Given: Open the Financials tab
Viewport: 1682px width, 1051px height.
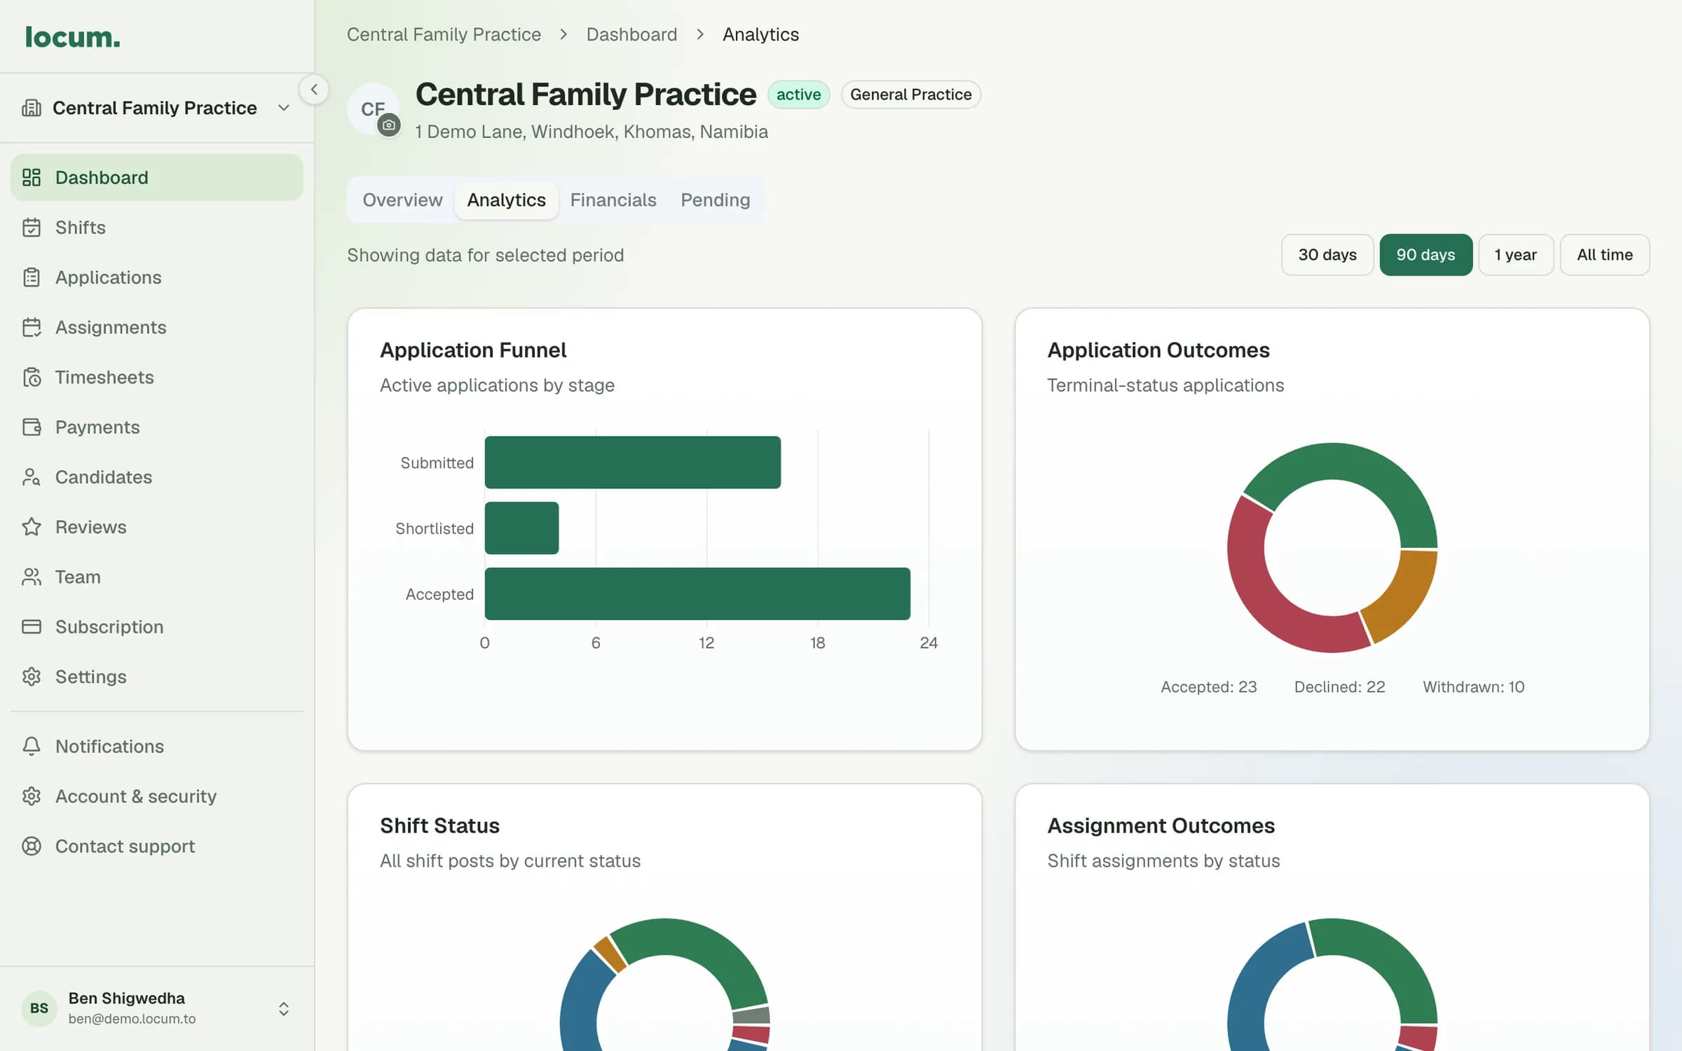Looking at the screenshot, I should pos(613,200).
